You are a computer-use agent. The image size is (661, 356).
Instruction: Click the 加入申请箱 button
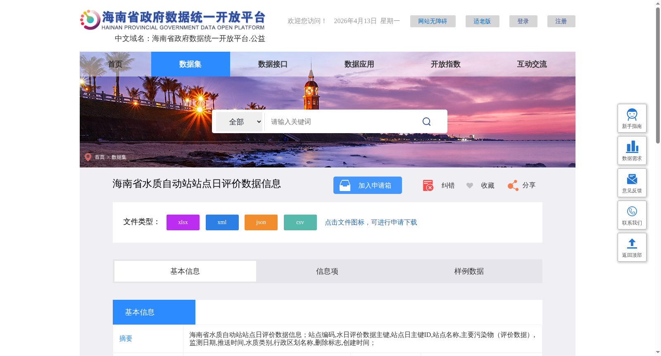tap(368, 185)
